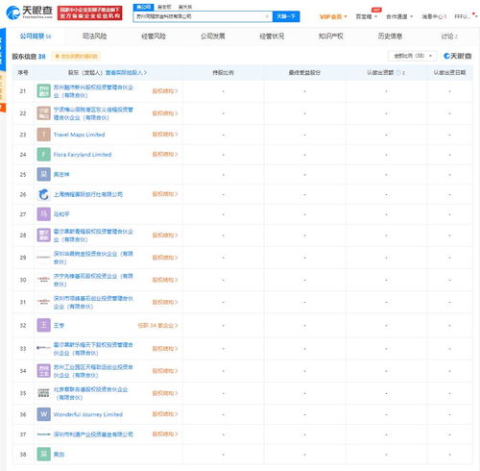Switch to the 经营风险 tab
480x471 pixels.
click(154, 37)
